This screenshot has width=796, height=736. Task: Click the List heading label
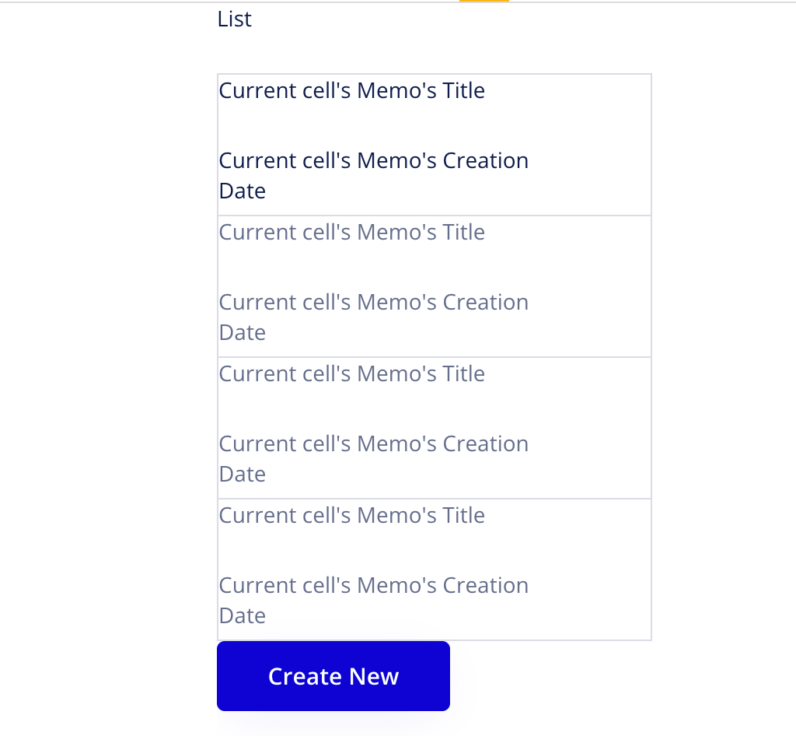[234, 19]
